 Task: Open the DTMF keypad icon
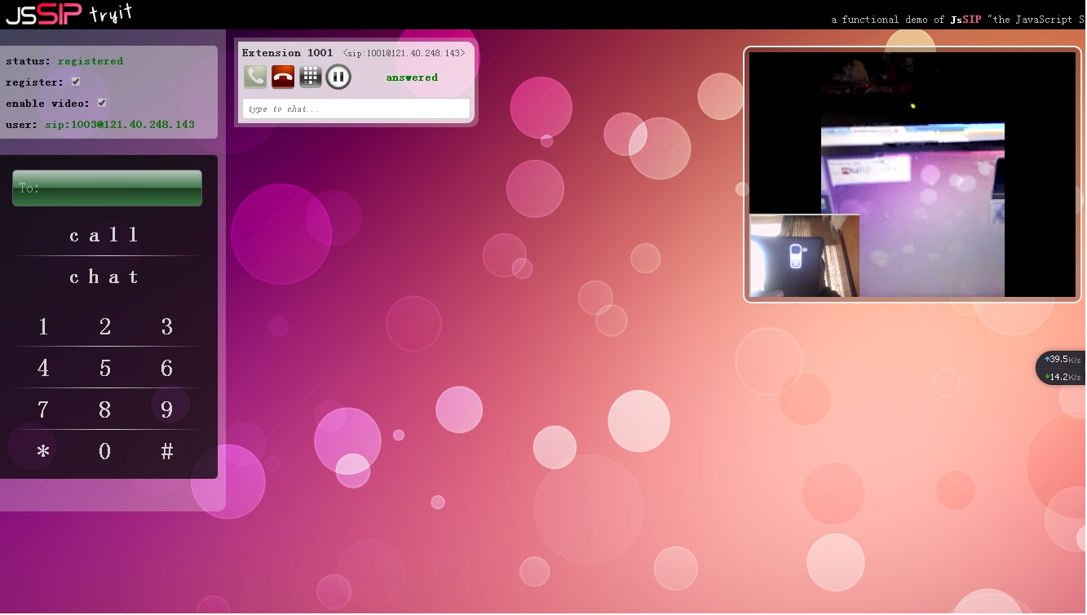pos(311,76)
